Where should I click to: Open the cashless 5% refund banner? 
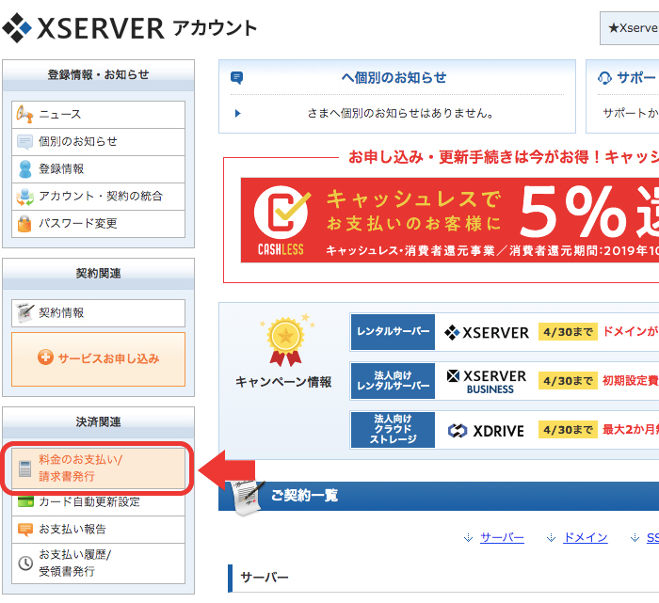point(450,220)
